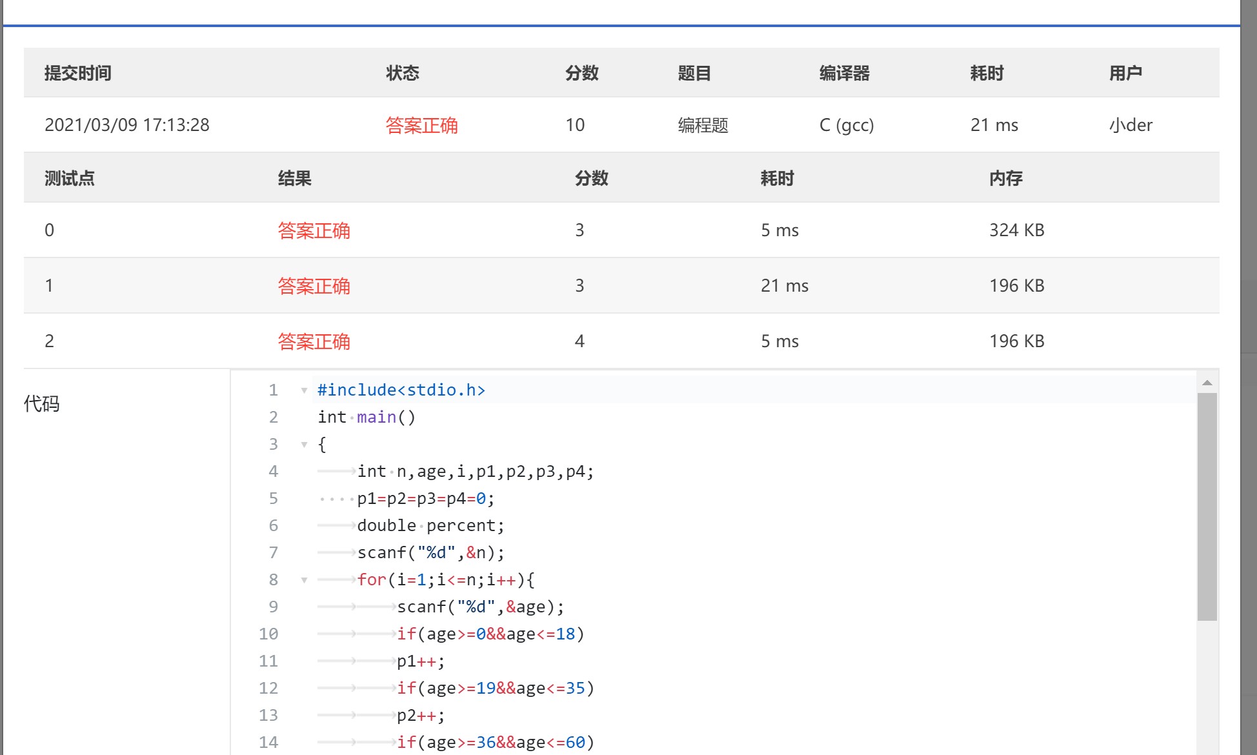Viewport: 1257px width, 755px height.
Task: Collapse the fold arrow on code line 1
Action: coord(304,390)
